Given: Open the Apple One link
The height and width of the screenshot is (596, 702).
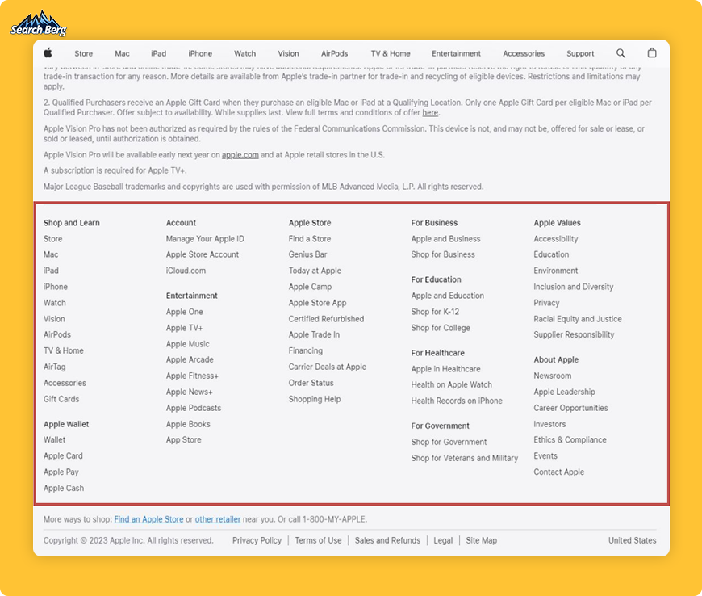Looking at the screenshot, I should (x=185, y=312).
